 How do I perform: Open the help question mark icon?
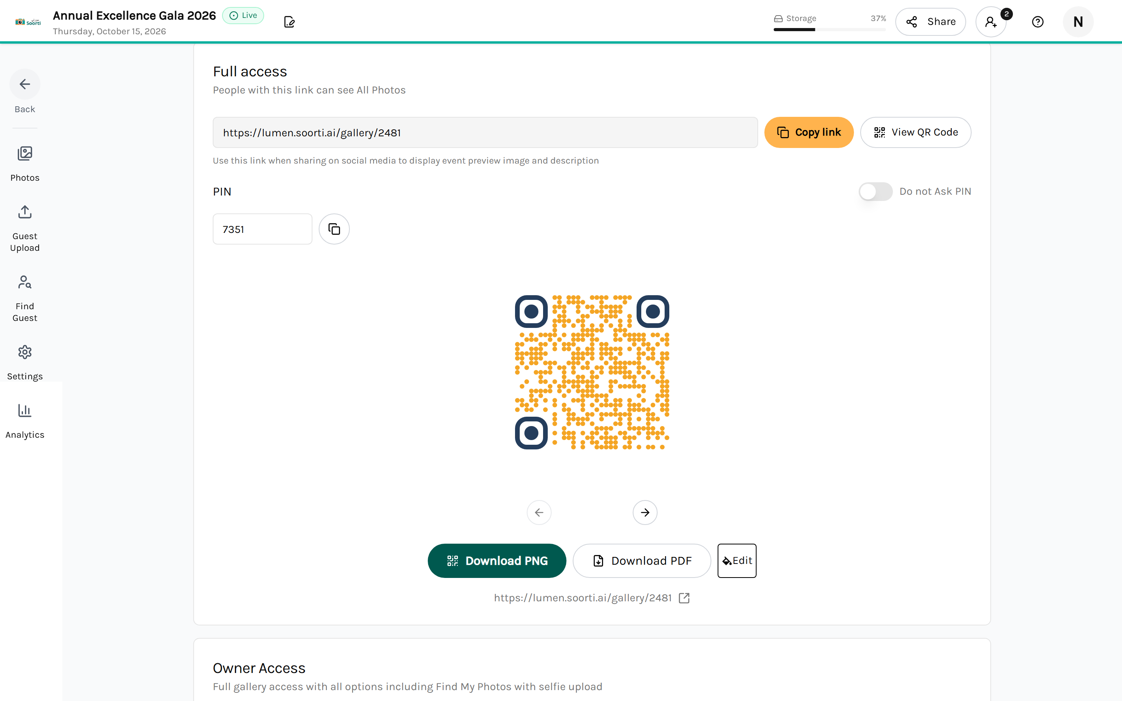tap(1037, 22)
